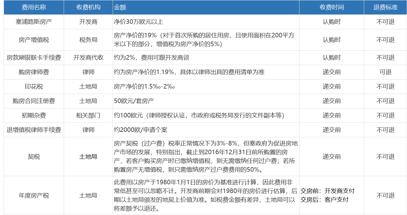Select the '退增值税律师手续费' fee name cell
This screenshot has height=215, width=407.
point(34,130)
